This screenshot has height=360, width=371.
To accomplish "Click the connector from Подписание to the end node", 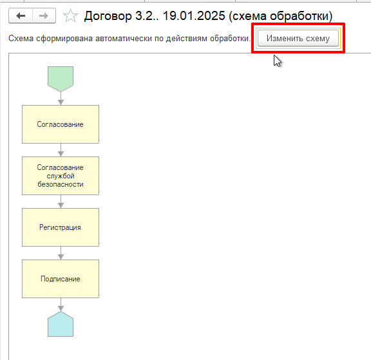I will point(61,305).
